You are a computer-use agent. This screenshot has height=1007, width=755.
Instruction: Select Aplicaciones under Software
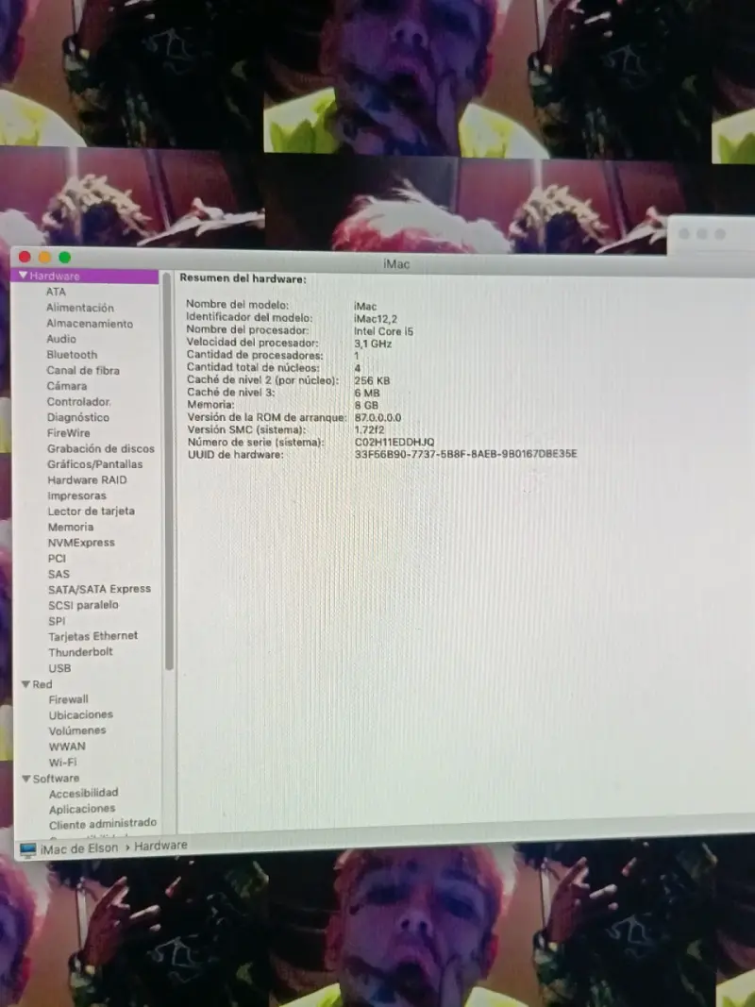[82, 809]
